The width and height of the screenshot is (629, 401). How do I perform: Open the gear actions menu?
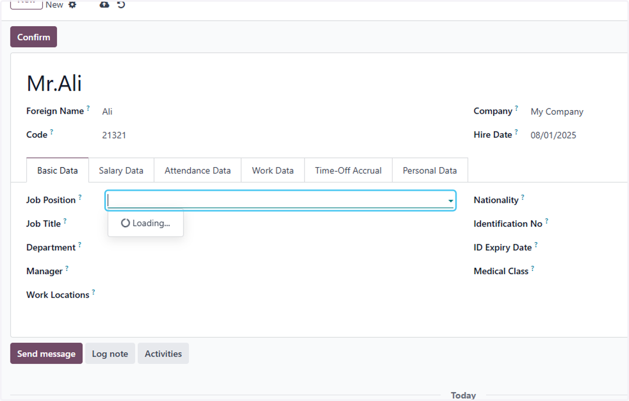pyautogui.click(x=72, y=5)
